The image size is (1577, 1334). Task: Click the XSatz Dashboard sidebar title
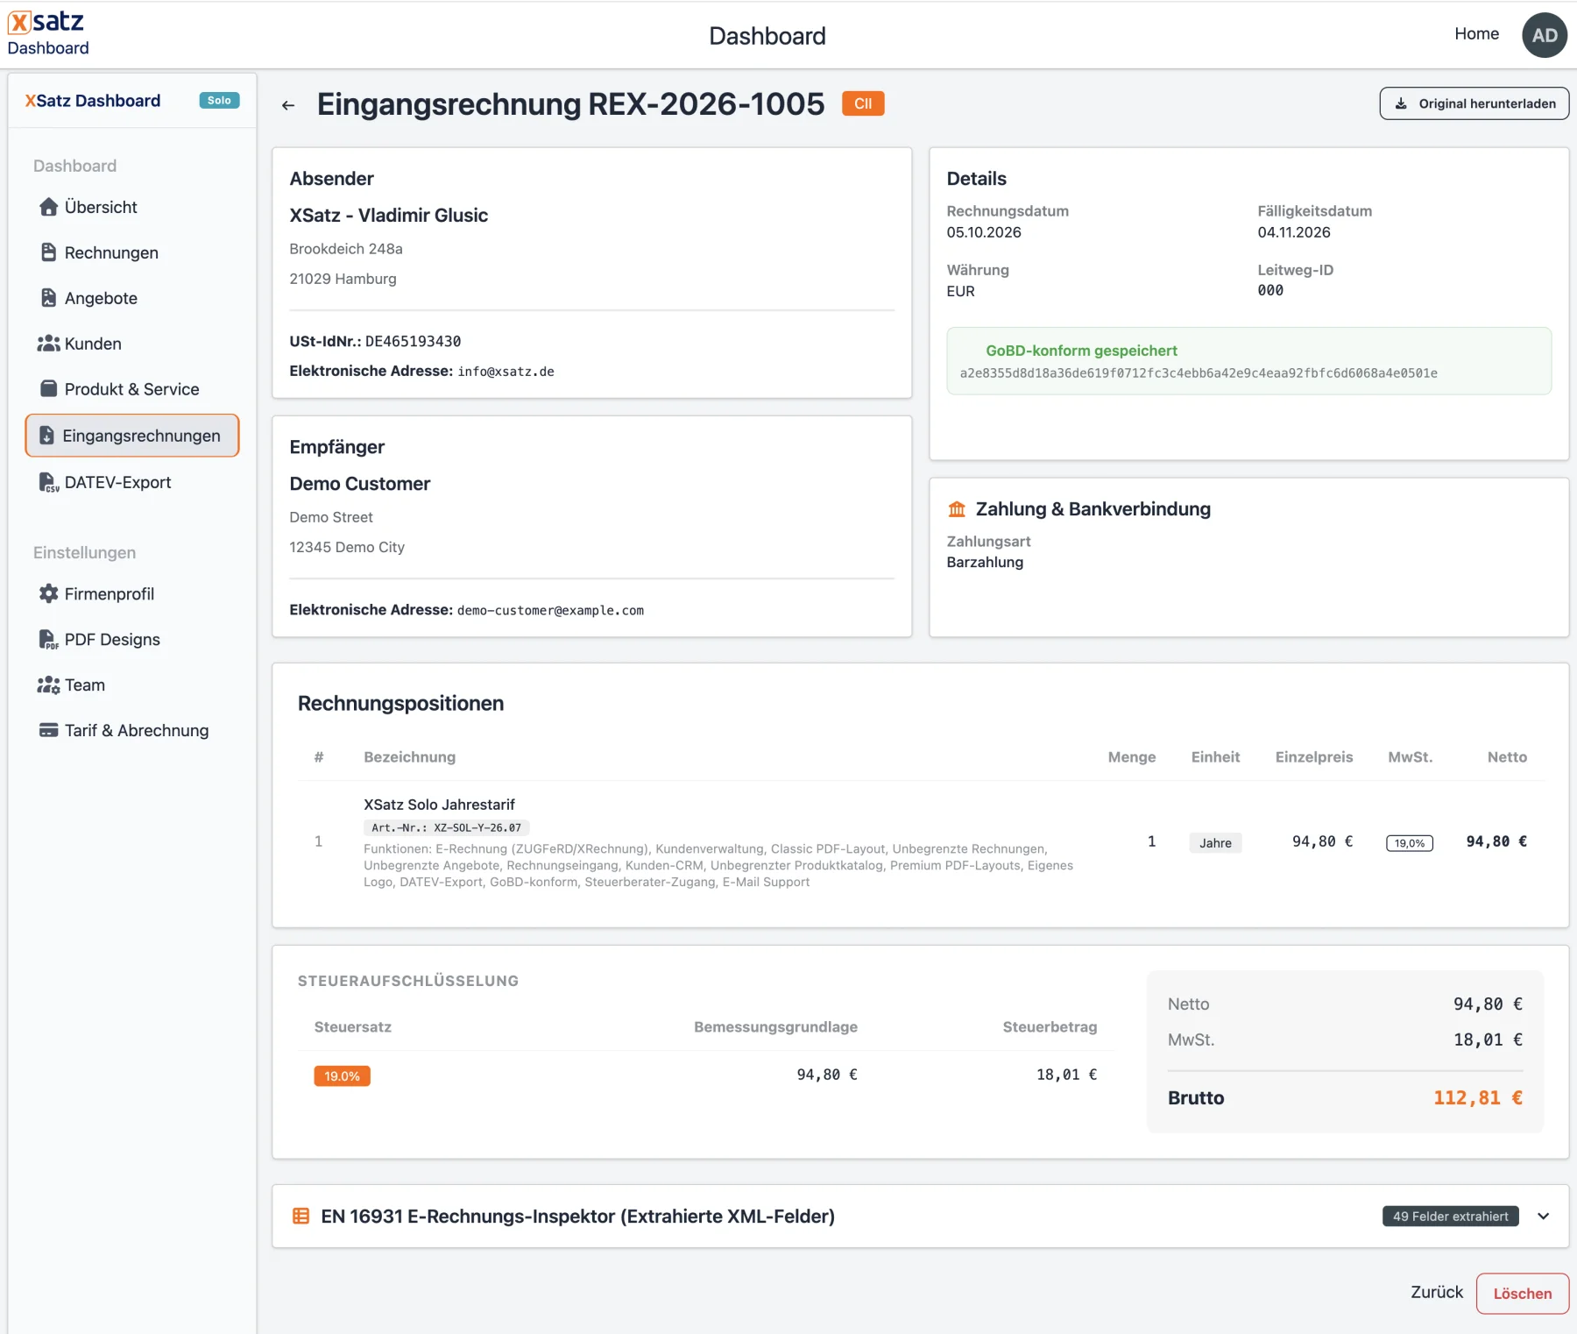coord(93,101)
